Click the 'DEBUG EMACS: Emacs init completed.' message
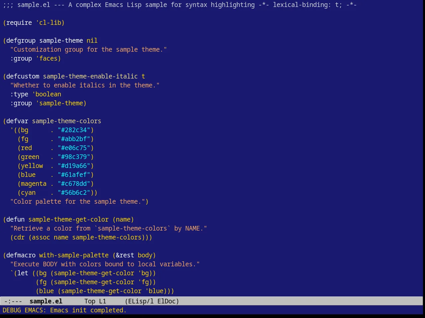This screenshot has width=425, height=318. [64, 310]
